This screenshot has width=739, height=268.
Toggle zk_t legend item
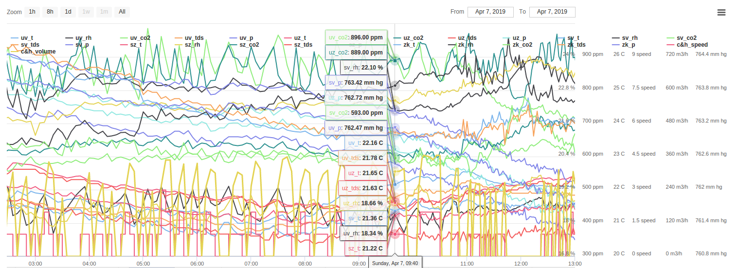click(x=404, y=44)
